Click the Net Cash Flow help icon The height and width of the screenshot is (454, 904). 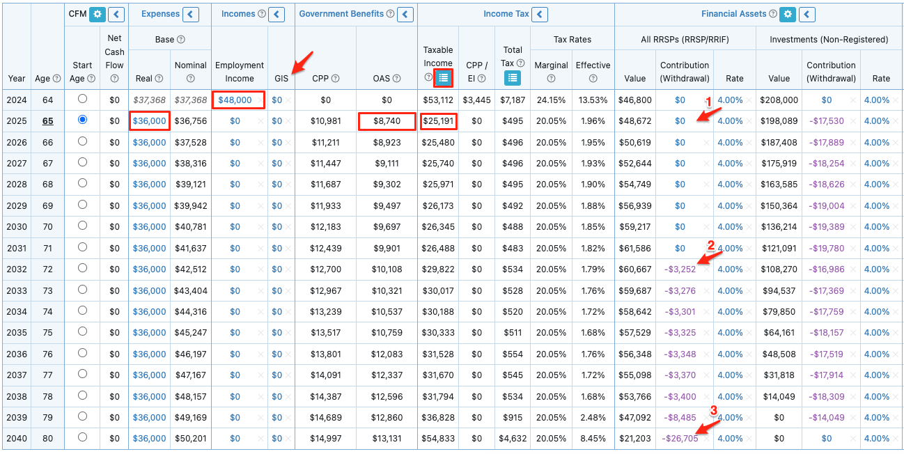point(114,79)
